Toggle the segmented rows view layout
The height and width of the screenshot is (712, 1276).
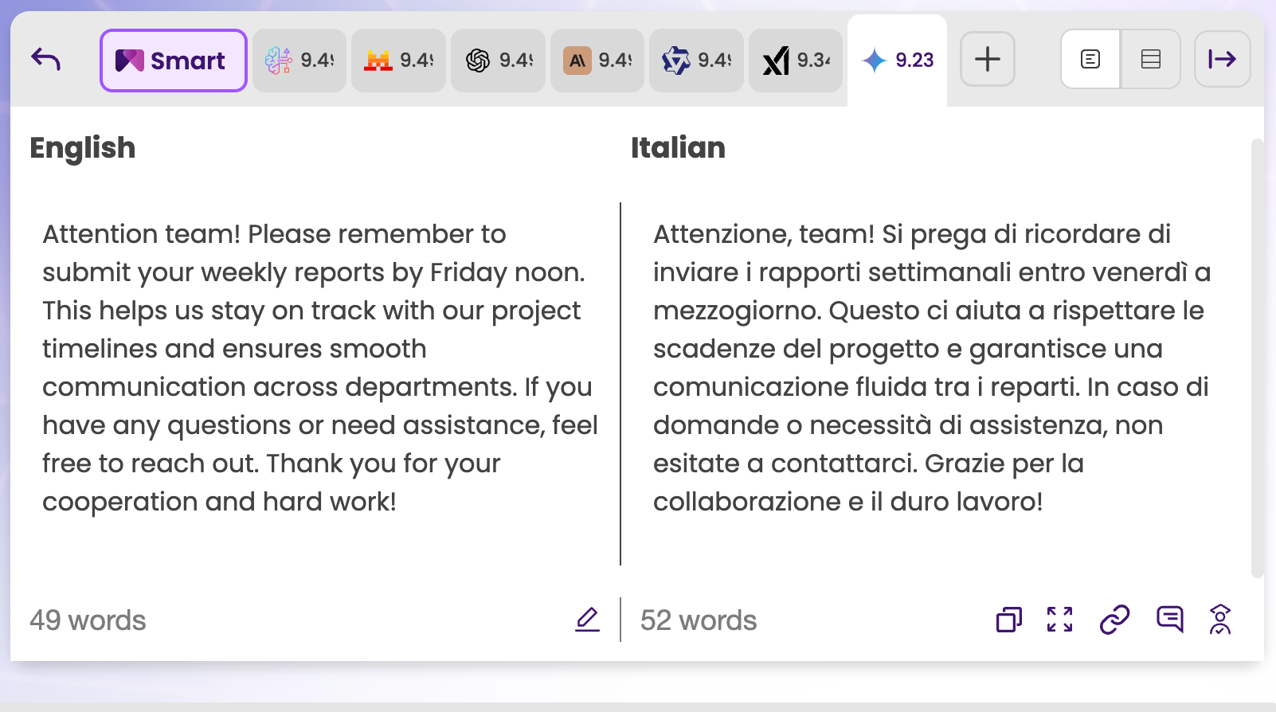pos(1151,60)
